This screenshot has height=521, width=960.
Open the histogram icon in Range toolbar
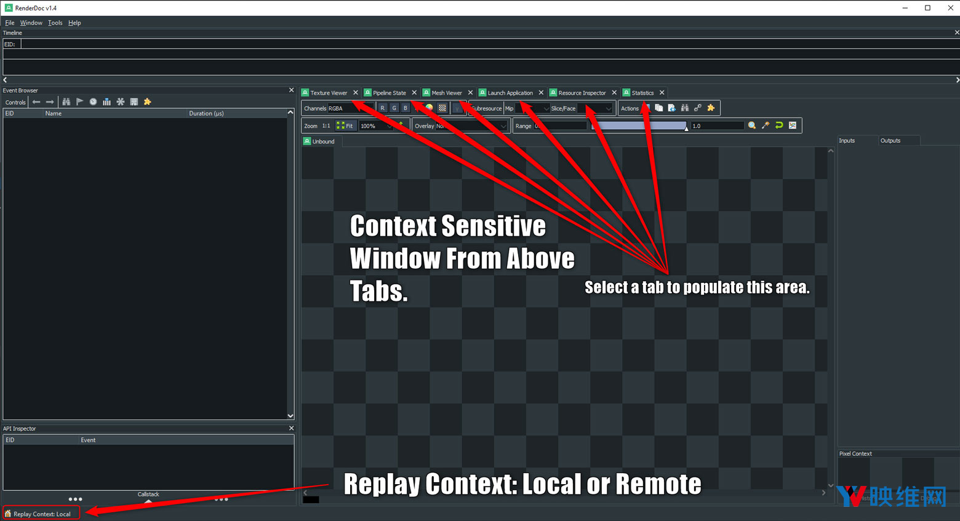click(x=793, y=125)
